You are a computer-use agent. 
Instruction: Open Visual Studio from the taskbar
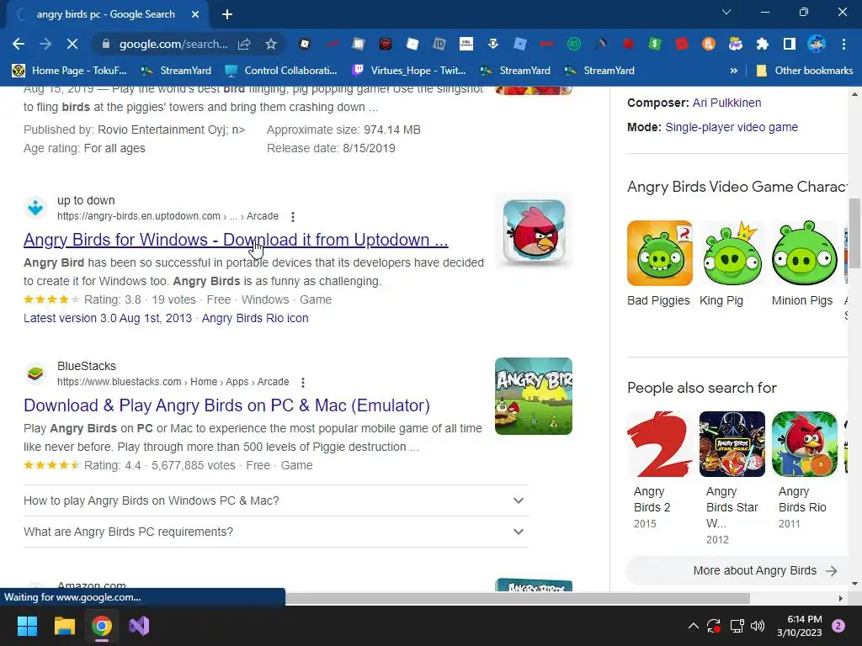(x=139, y=626)
